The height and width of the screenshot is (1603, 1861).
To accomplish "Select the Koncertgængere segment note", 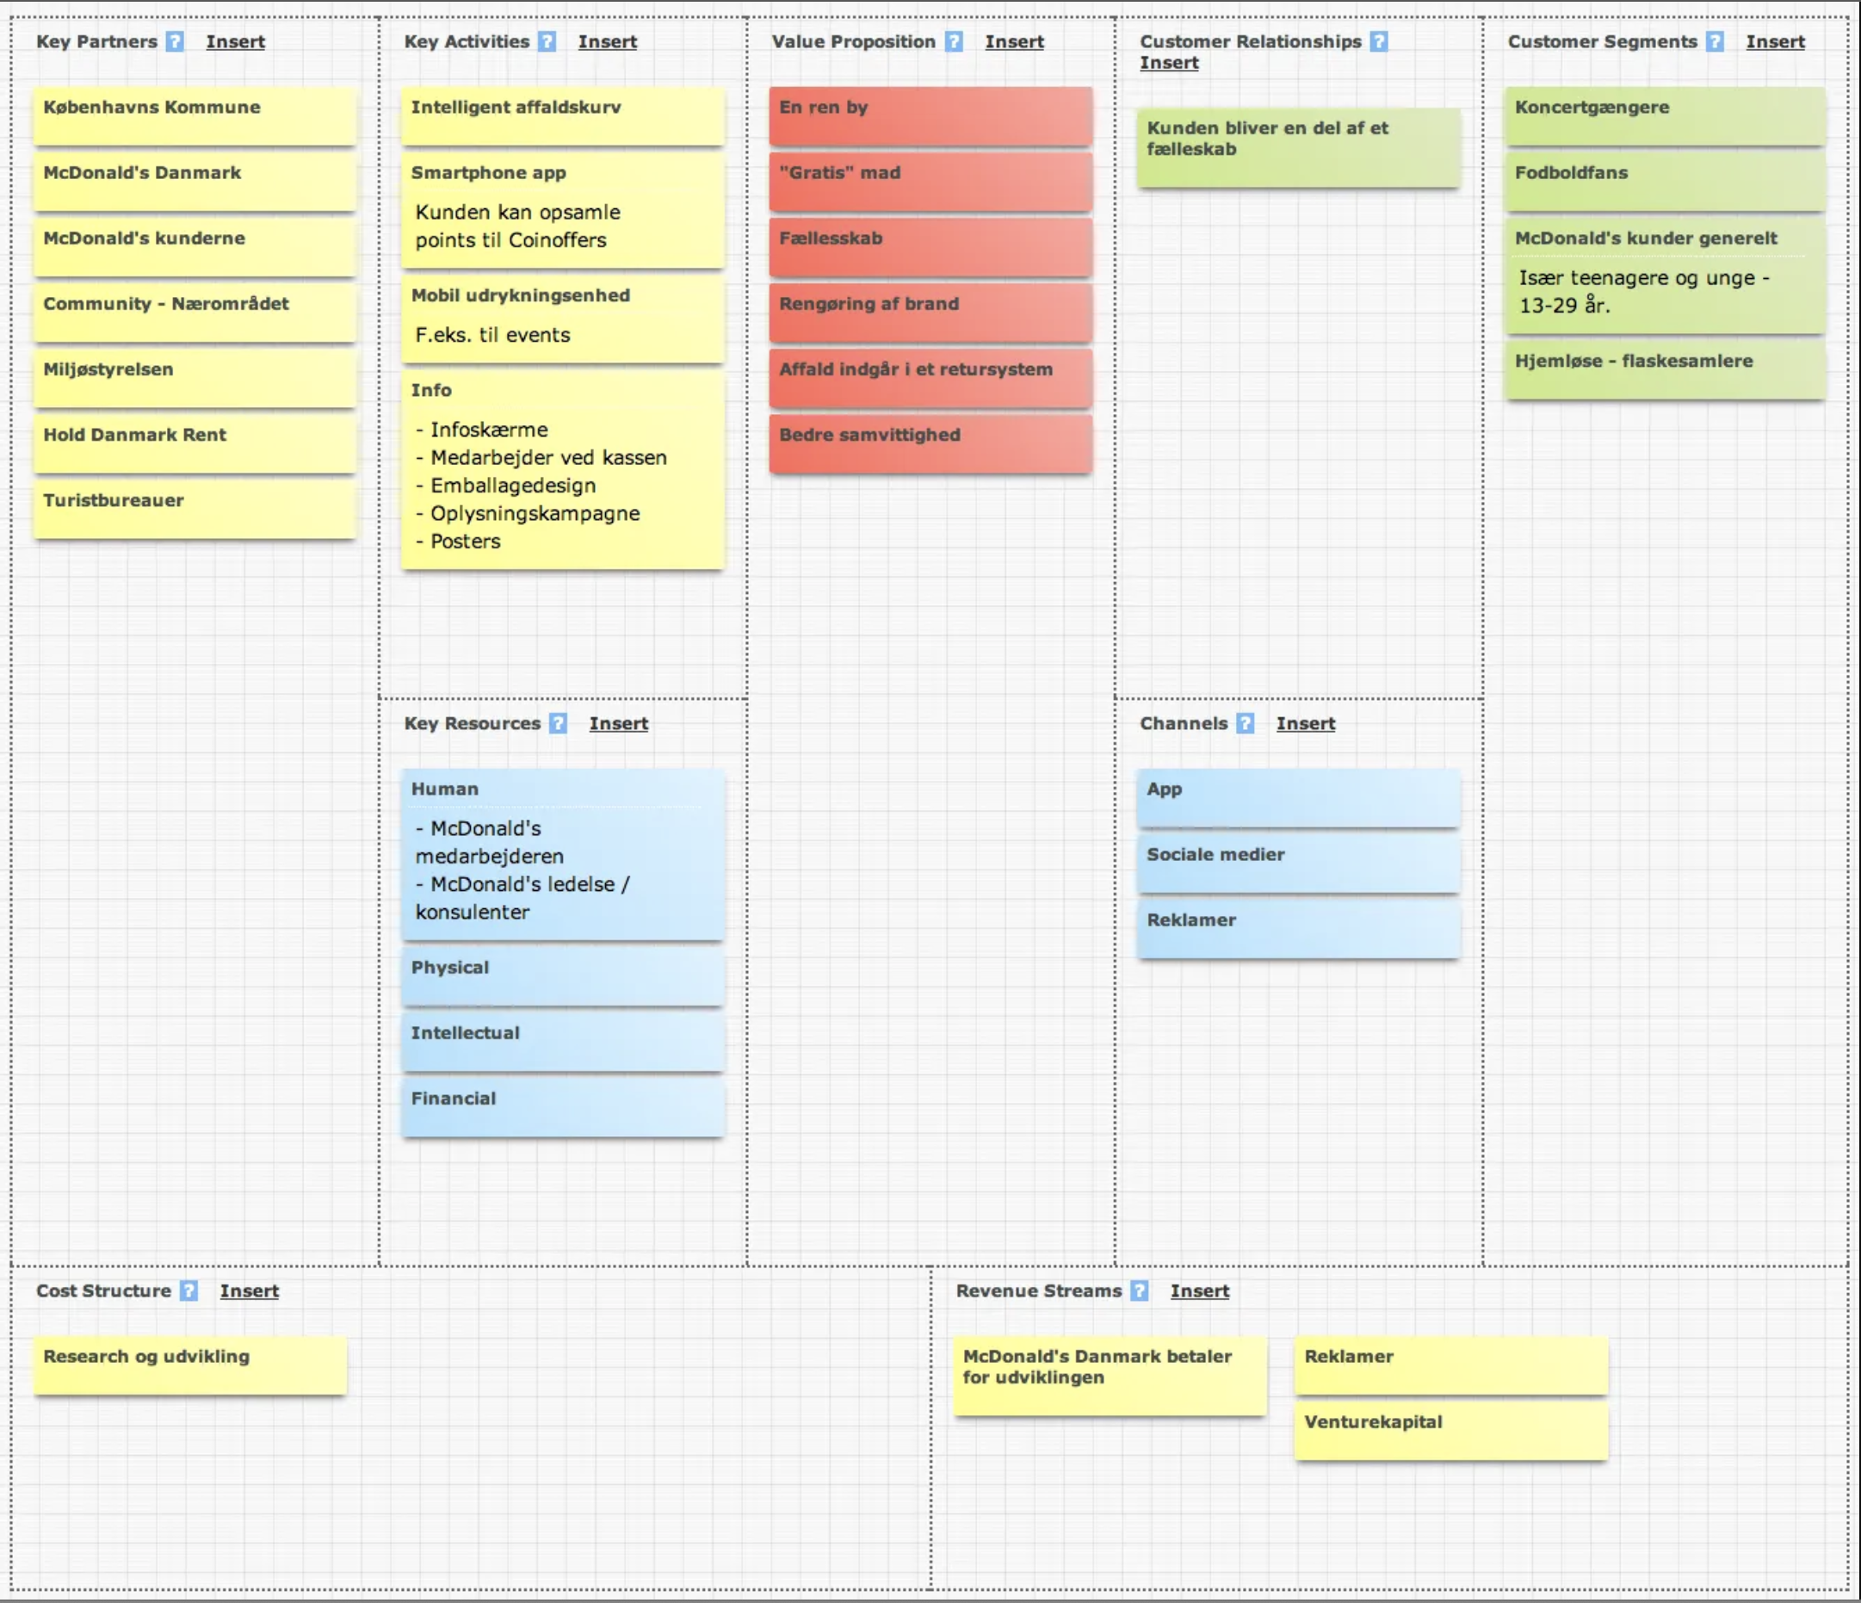I will click(1666, 116).
